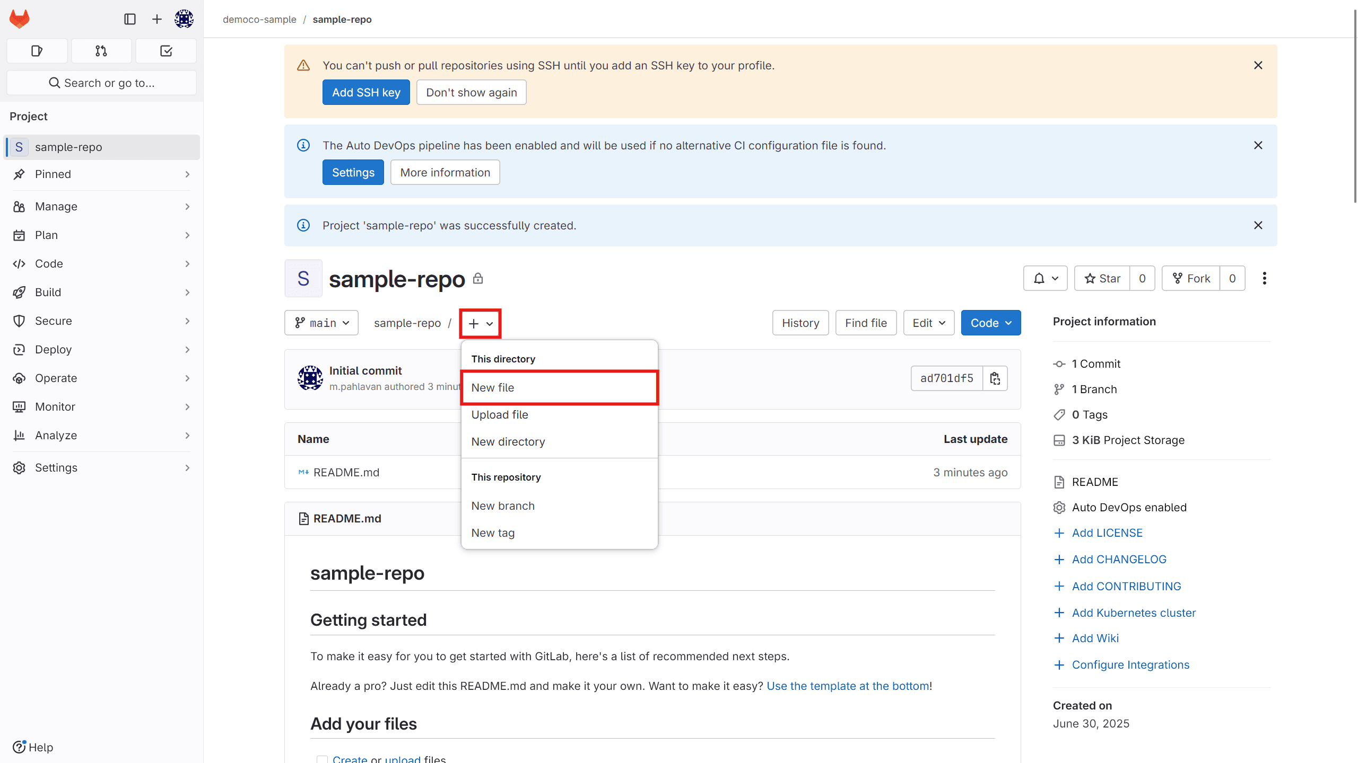The height and width of the screenshot is (763, 1358).
Task: Click the Find file button
Action: tap(866, 323)
